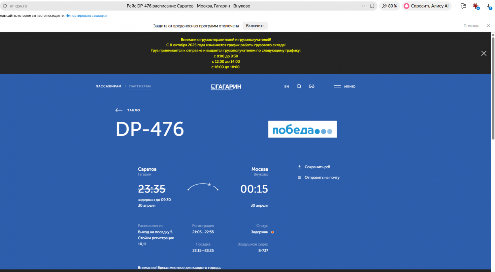Switch to the ПАРТНЕРАМ tab
This screenshot has width=495, height=272.
[x=140, y=86]
